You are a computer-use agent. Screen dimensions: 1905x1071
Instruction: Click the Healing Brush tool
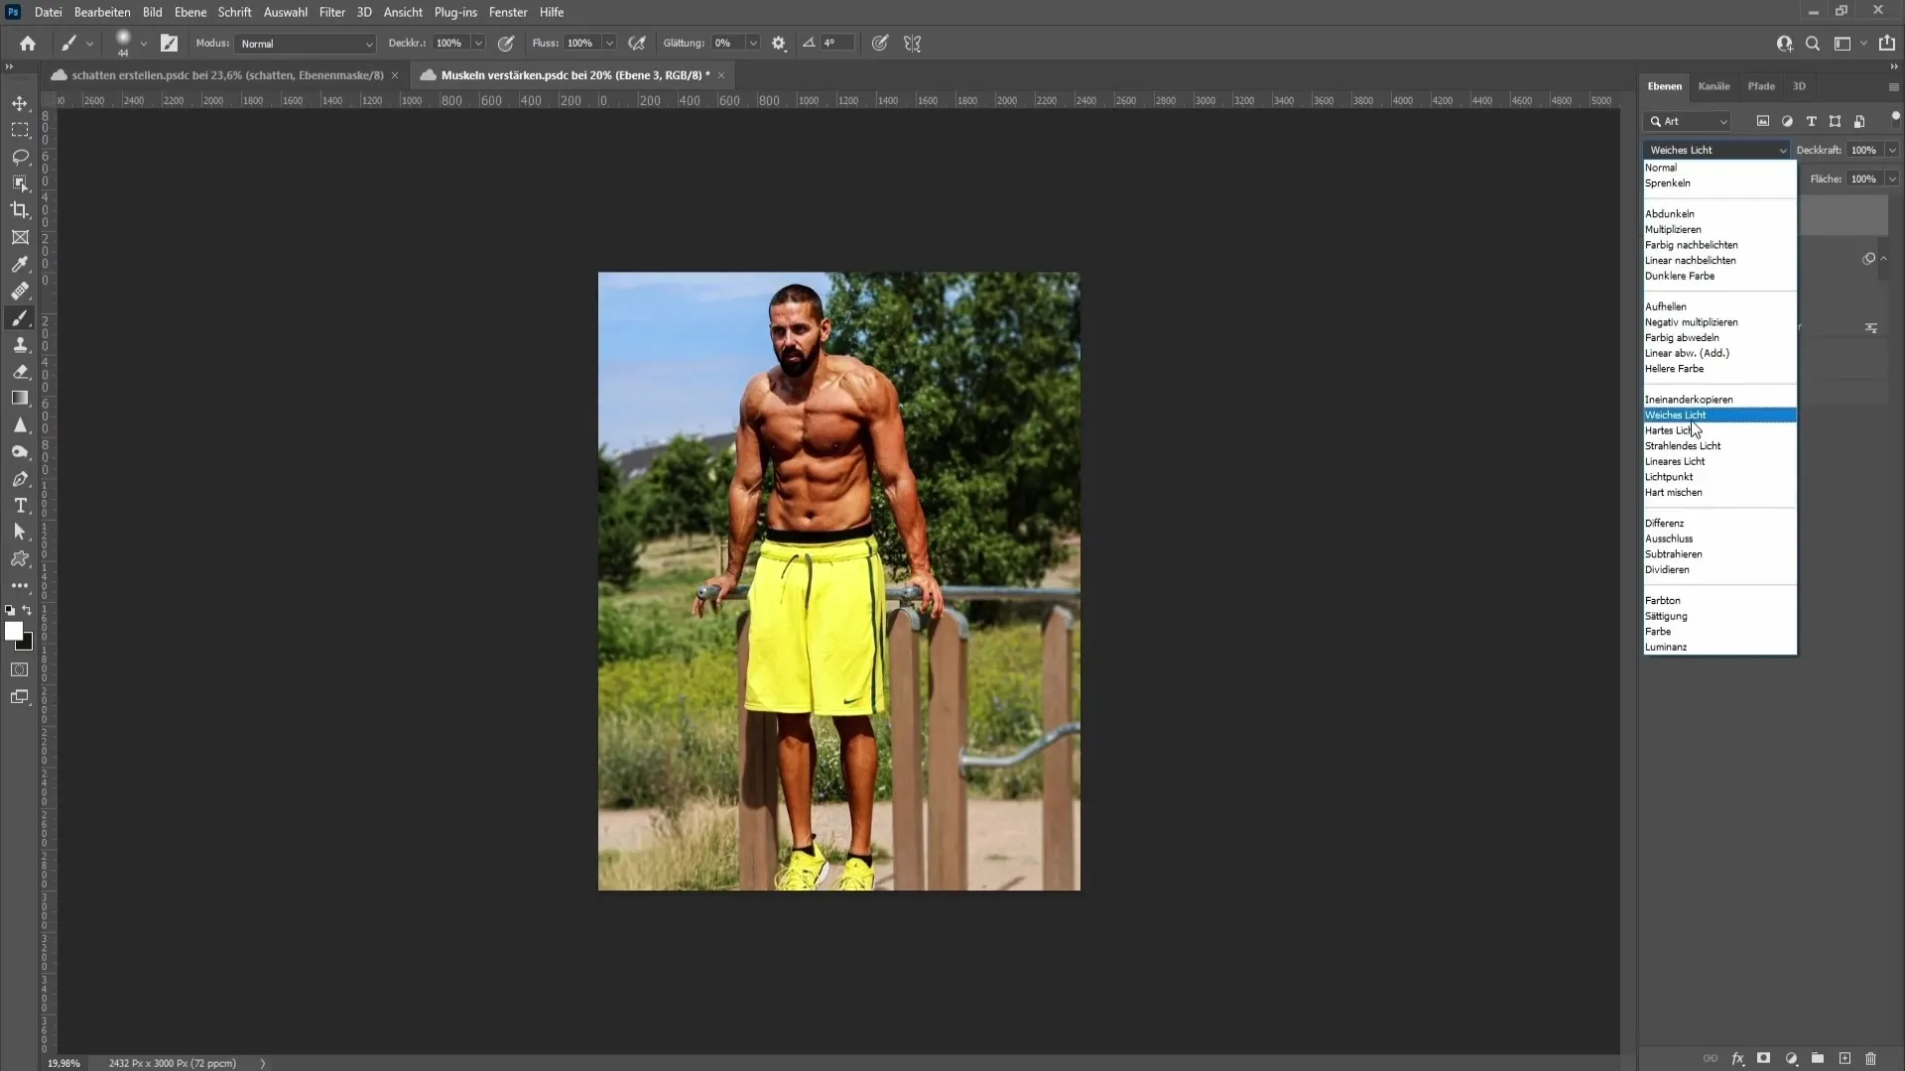pyautogui.click(x=20, y=291)
